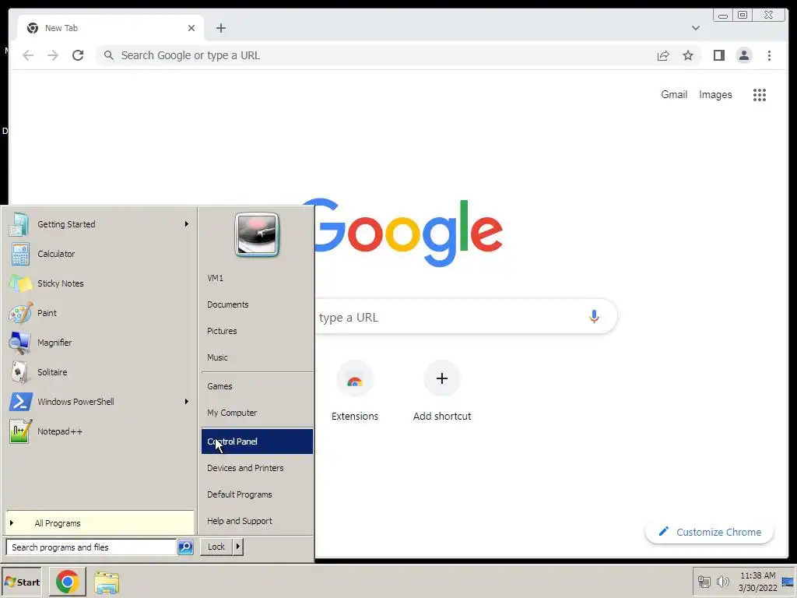797x598 pixels.
Task: Click the search magnifier button in Start menu
Action: pos(185,547)
